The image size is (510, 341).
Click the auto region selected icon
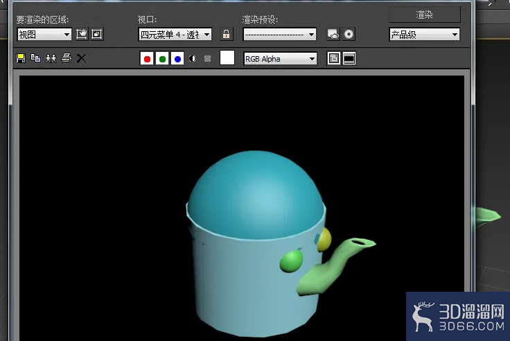97,34
